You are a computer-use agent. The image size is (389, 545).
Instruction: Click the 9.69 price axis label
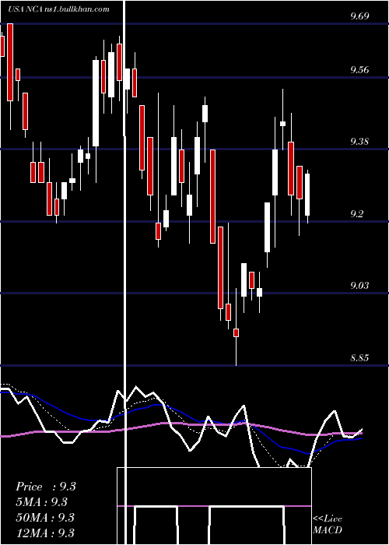[x=359, y=16]
